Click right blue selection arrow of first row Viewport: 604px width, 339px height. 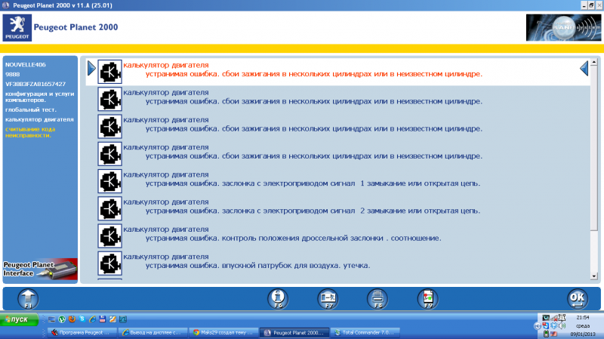point(584,68)
